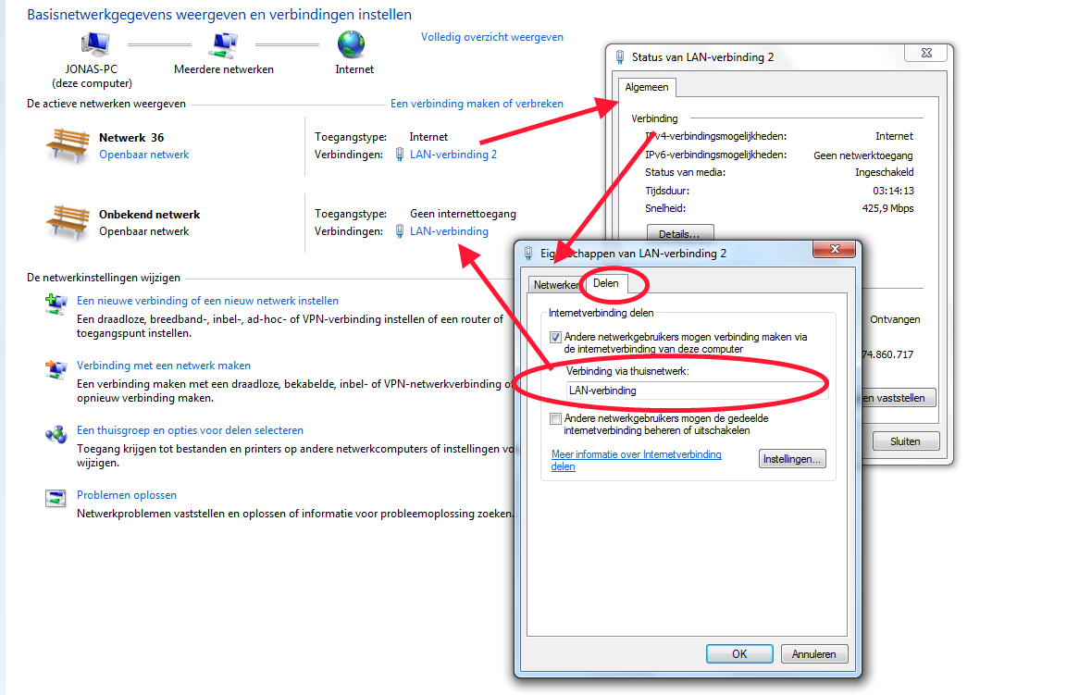
Task: Click the new connection setup icon
Action: point(56,304)
